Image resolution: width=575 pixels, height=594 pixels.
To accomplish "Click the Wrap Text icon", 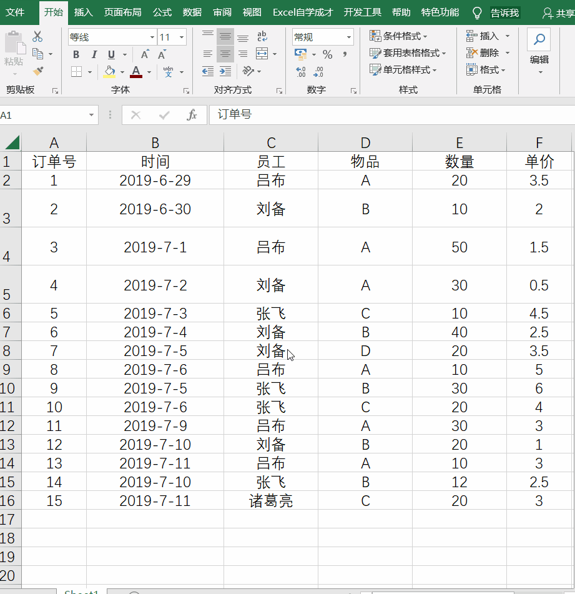I will tap(262, 37).
